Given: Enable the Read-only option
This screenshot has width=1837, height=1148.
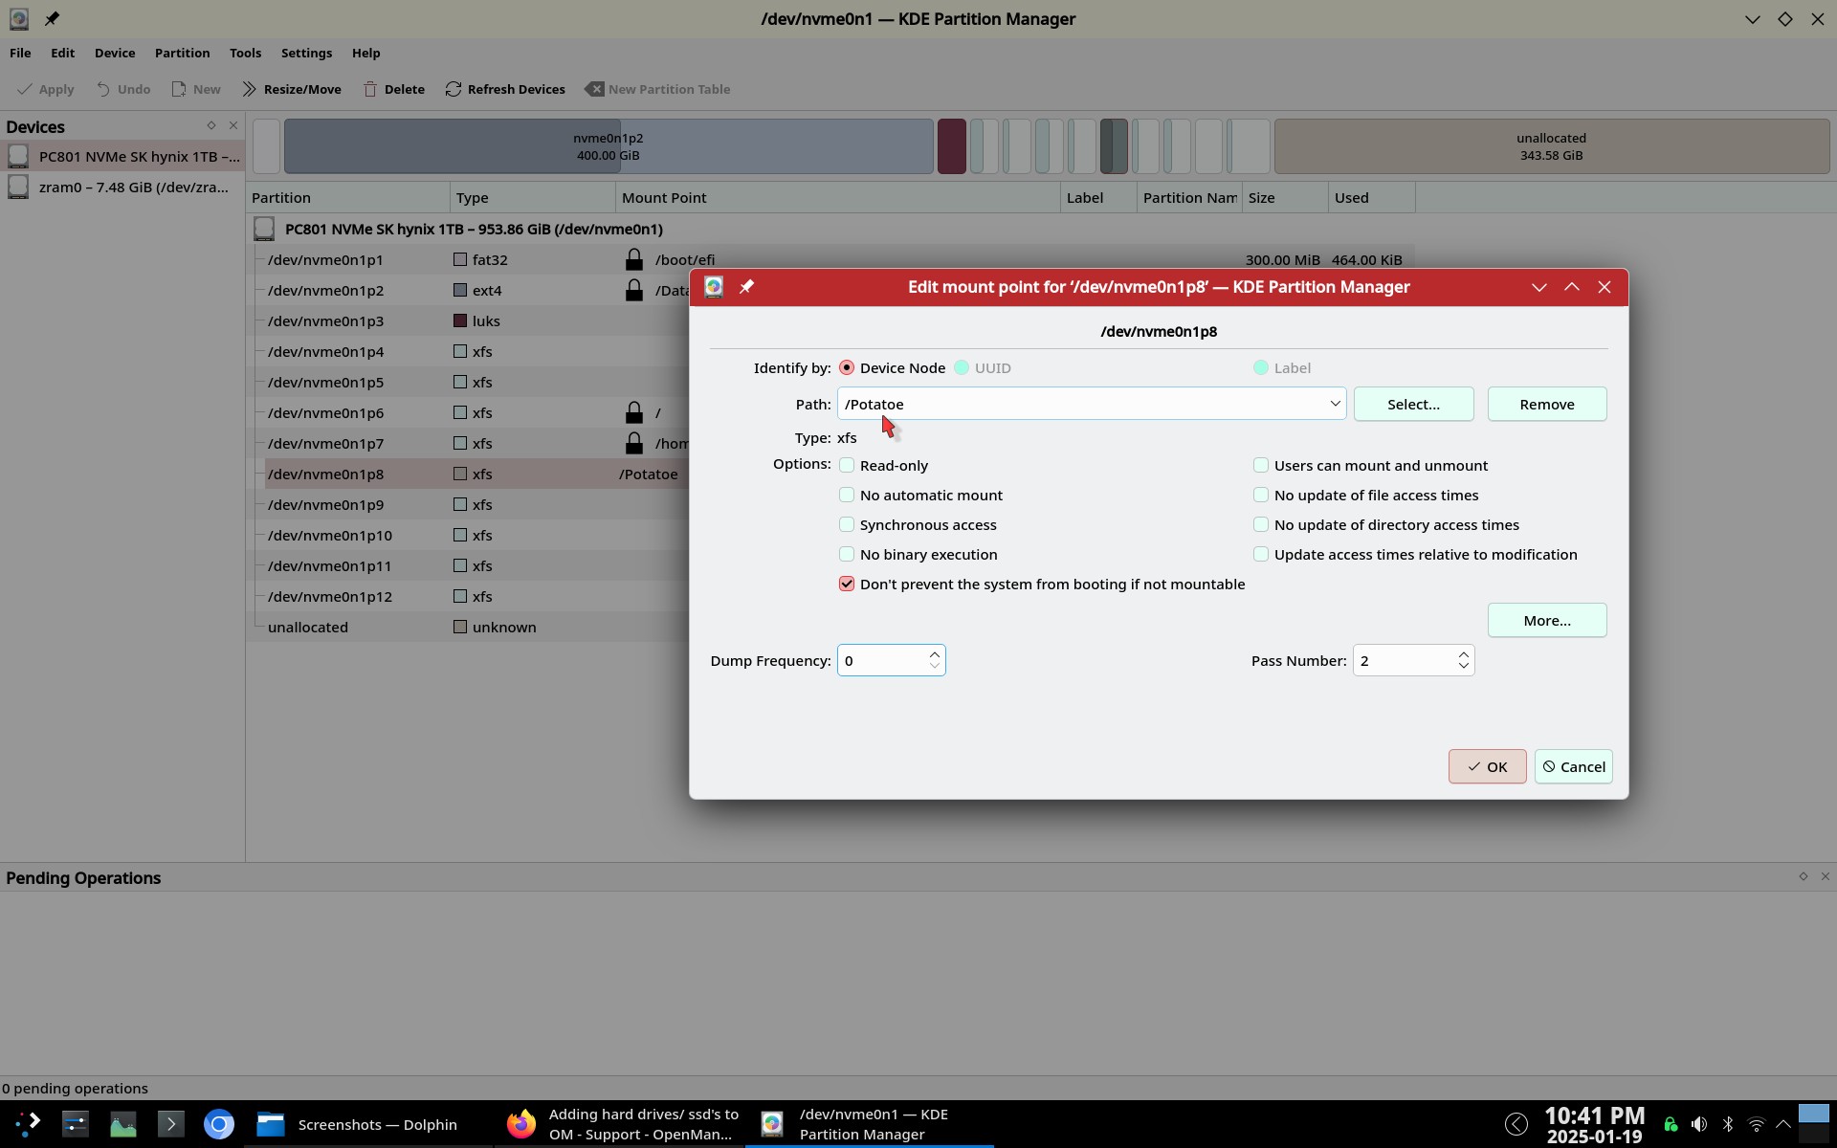Looking at the screenshot, I should [x=847, y=466].
